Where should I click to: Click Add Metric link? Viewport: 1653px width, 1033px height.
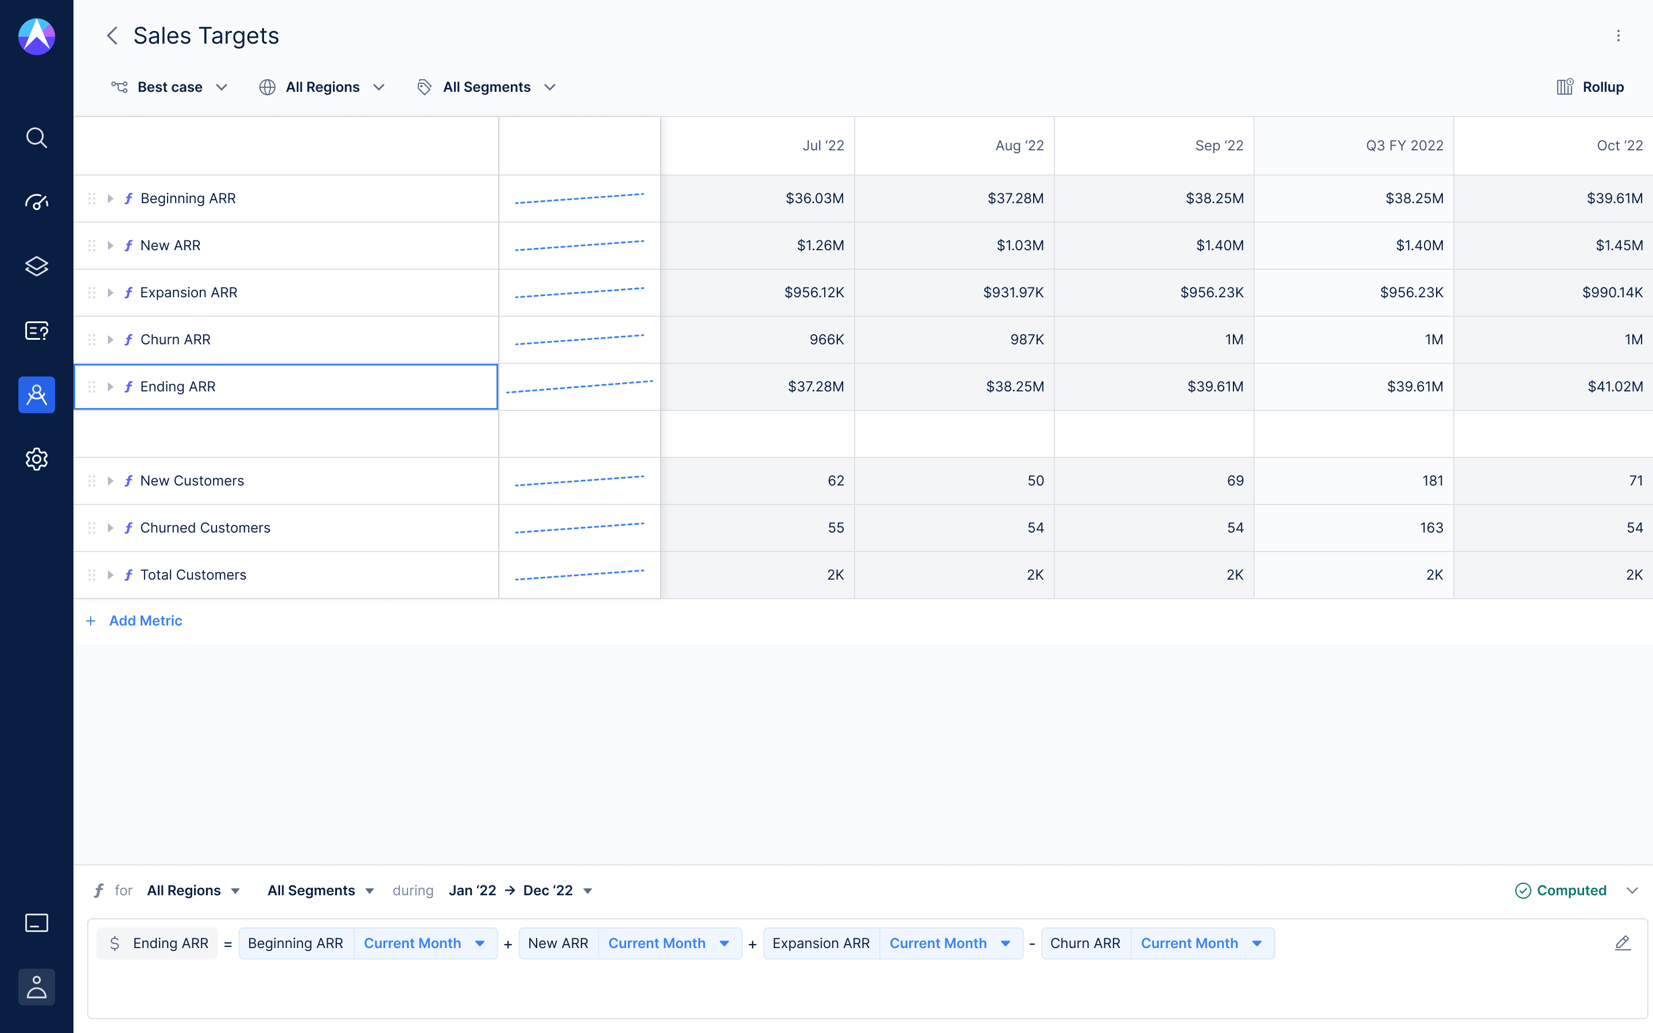145,620
